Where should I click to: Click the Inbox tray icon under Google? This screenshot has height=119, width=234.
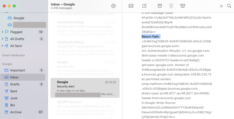click(x=6, y=77)
